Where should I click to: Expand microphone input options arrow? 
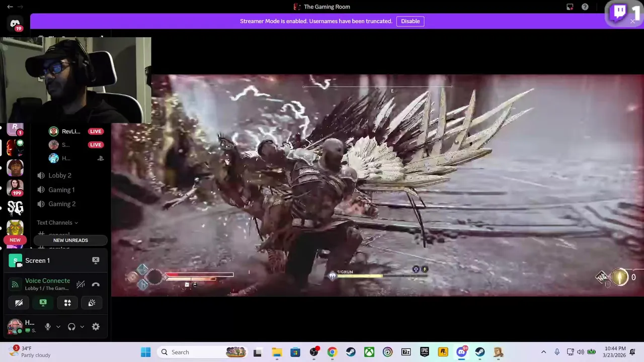(x=58, y=327)
